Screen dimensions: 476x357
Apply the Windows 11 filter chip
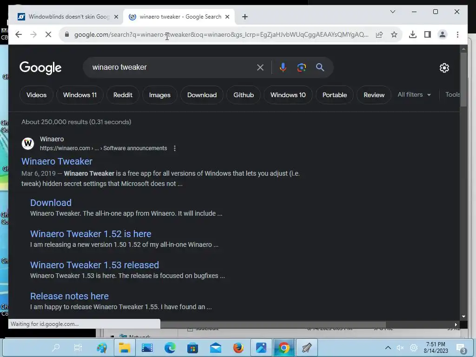[80, 95]
